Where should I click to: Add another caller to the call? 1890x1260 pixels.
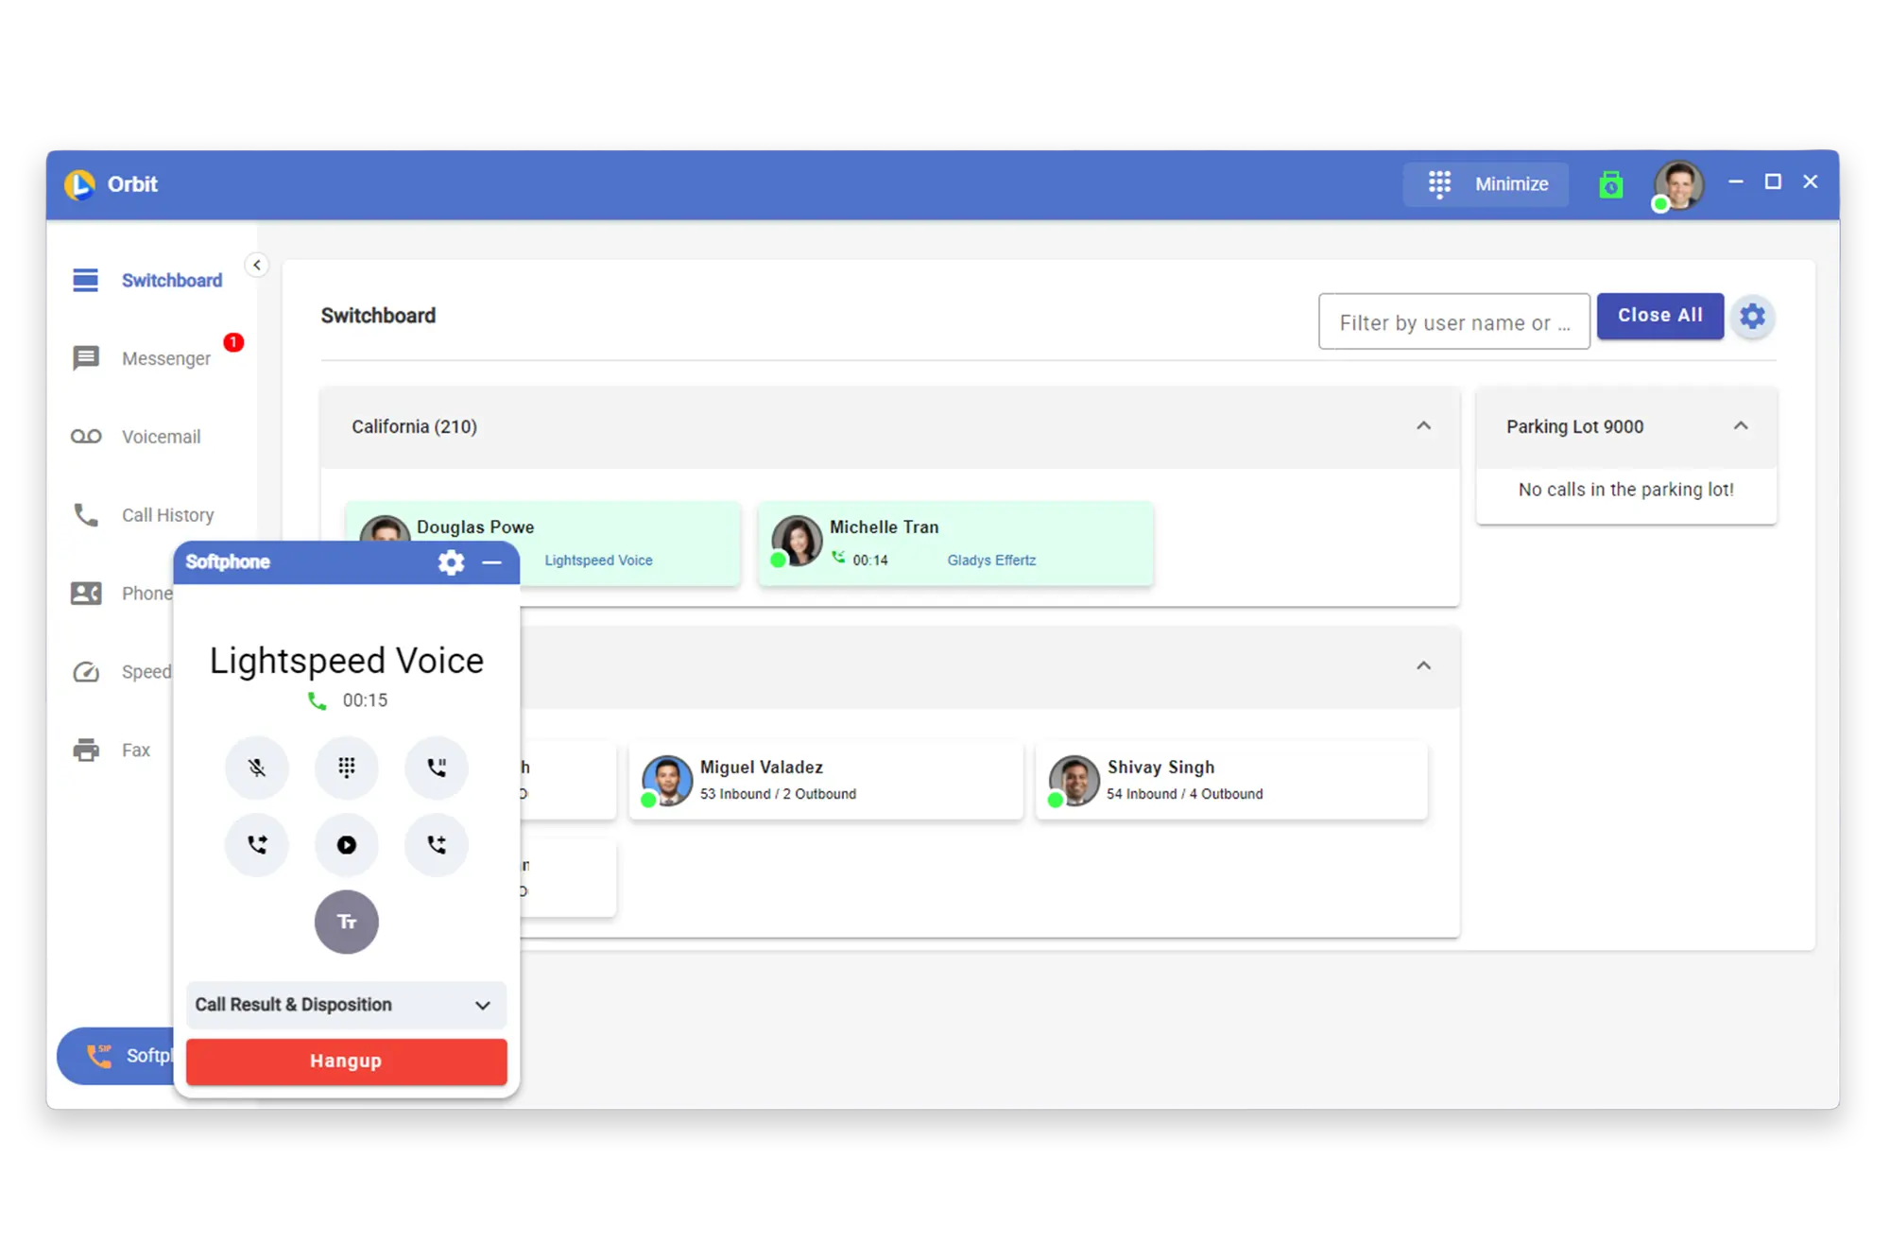pos(437,845)
